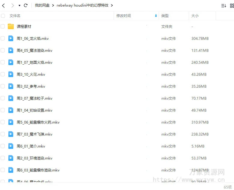Screen dimensions: 234x190
Task: Sort list by 大小 column header
Action: tap(195, 16)
